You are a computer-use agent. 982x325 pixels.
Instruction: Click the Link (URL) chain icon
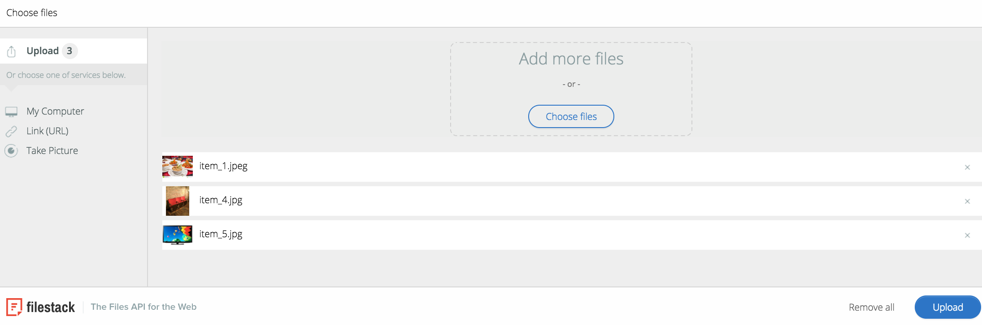11,131
